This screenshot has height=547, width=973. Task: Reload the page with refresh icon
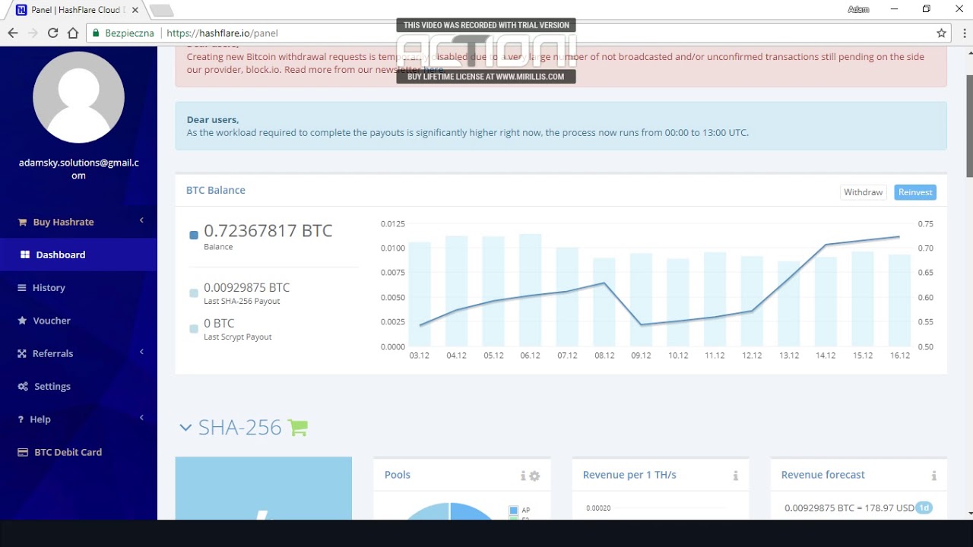pos(52,33)
